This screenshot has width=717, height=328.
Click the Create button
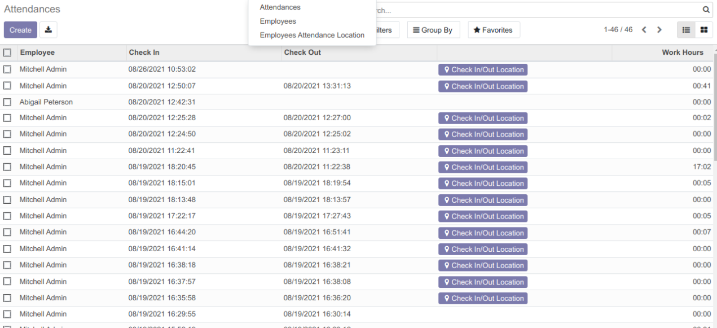click(20, 30)
